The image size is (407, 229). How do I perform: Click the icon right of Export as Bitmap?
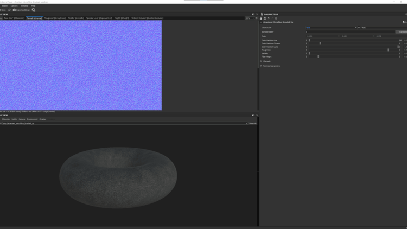[x=34, y=10]
